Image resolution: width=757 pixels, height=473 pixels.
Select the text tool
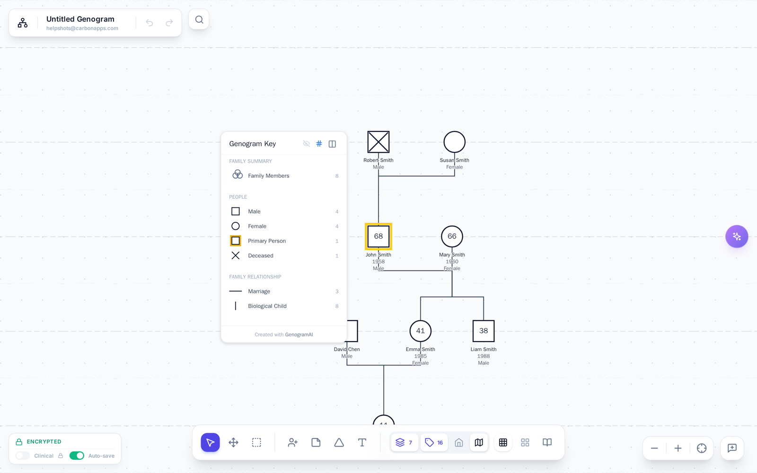362,442
